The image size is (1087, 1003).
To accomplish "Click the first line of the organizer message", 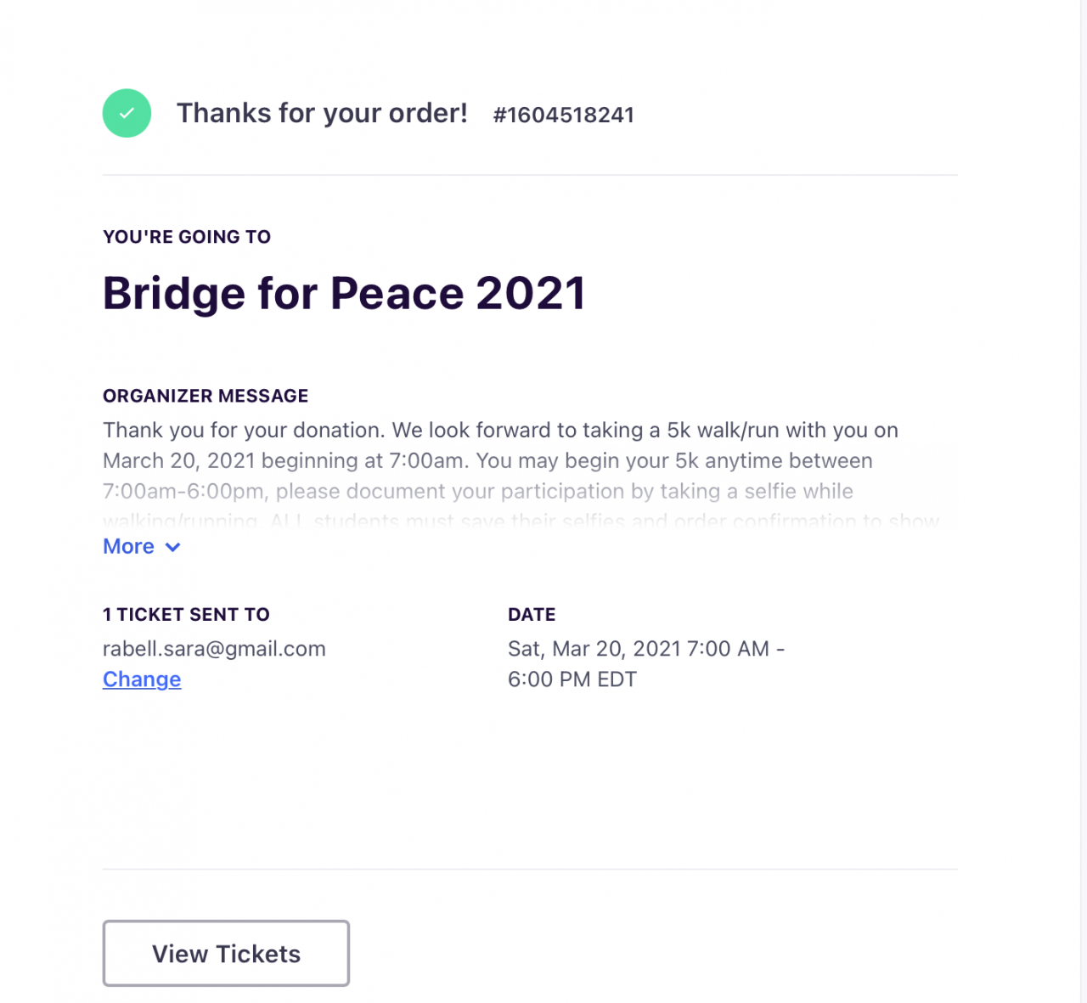I will click(500, 431).
